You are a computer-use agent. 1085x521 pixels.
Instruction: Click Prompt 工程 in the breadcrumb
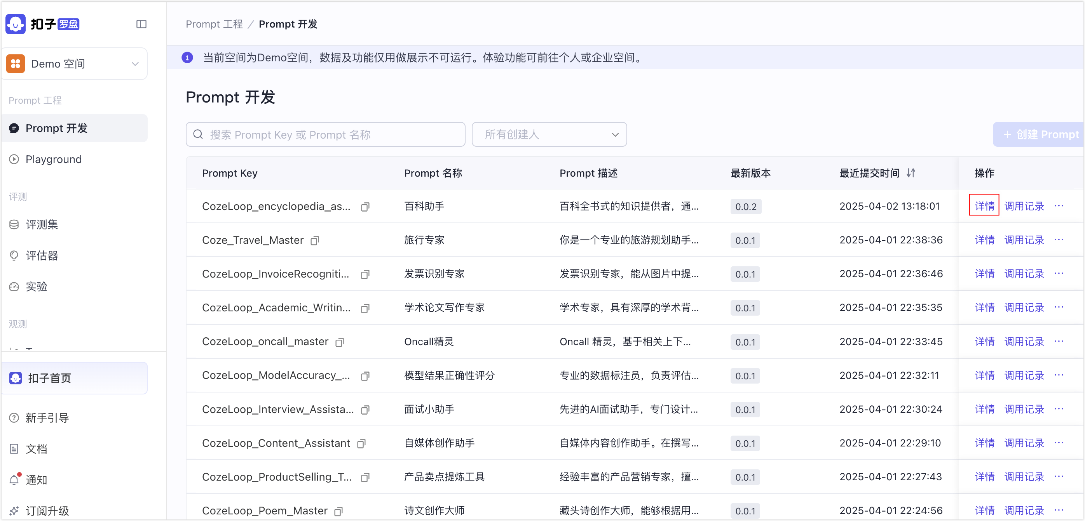214,24
